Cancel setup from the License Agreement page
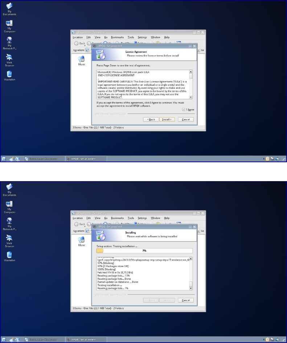 pos(186,119)
